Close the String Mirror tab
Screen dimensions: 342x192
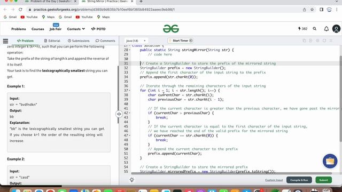(132, 2)
